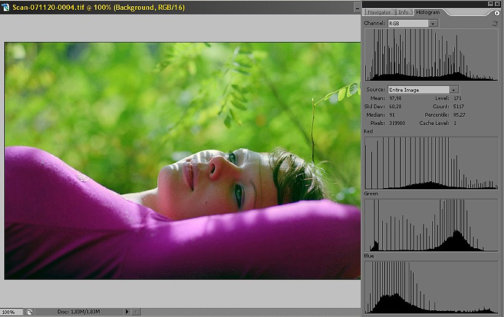Click the Green channel histogram
The image size is (504, 317).
click(x=431, y=224)
